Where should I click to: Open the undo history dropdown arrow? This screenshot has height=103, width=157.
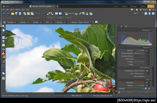click(40, 14)
